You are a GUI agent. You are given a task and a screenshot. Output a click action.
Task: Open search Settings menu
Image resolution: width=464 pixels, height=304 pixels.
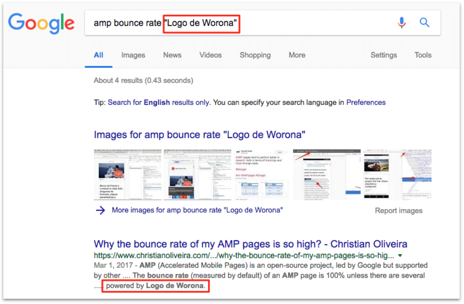click(x=384, y=55)
